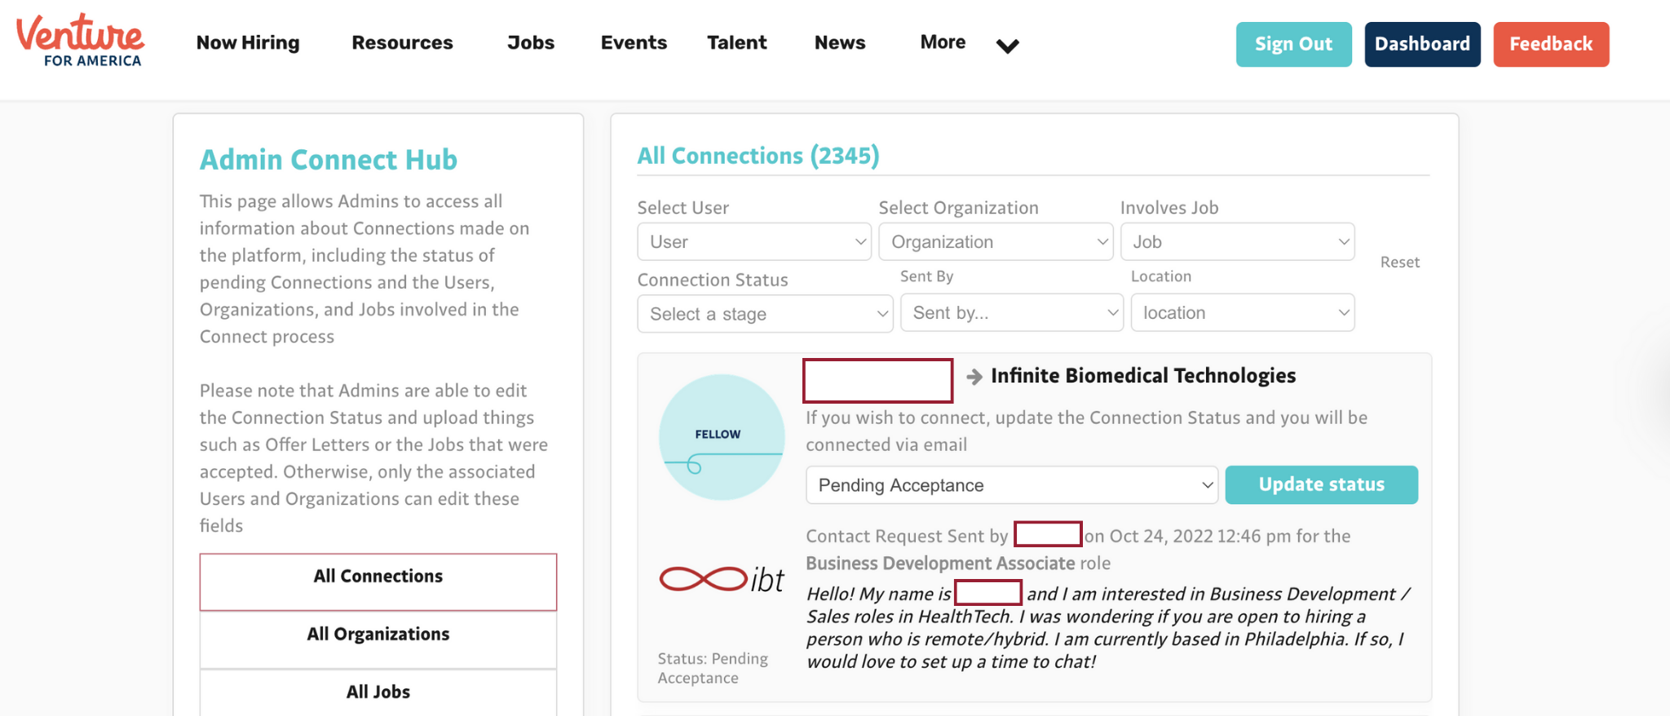1670x716 pixels.
Task: Click the Sign Out button
Action: [x=1293, y=44]
